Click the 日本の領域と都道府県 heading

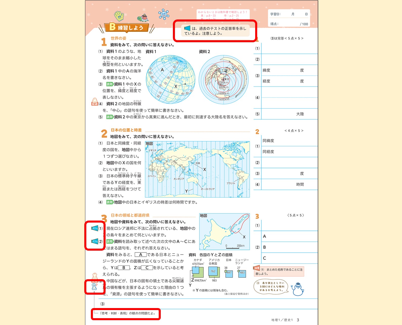click(x=130, y=215)
